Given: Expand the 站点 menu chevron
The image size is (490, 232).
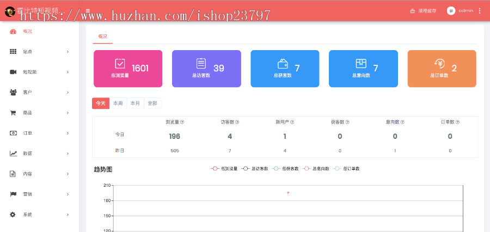Looking at the screenshot, I should [x=68, y=52].
